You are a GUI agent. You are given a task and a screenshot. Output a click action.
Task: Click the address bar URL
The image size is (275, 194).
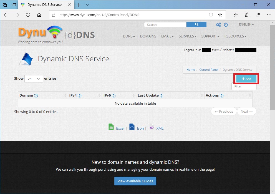tap(99, 15)
